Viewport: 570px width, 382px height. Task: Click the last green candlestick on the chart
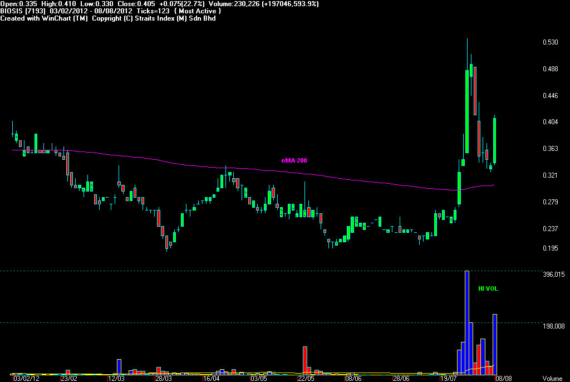tap(495, 141)
